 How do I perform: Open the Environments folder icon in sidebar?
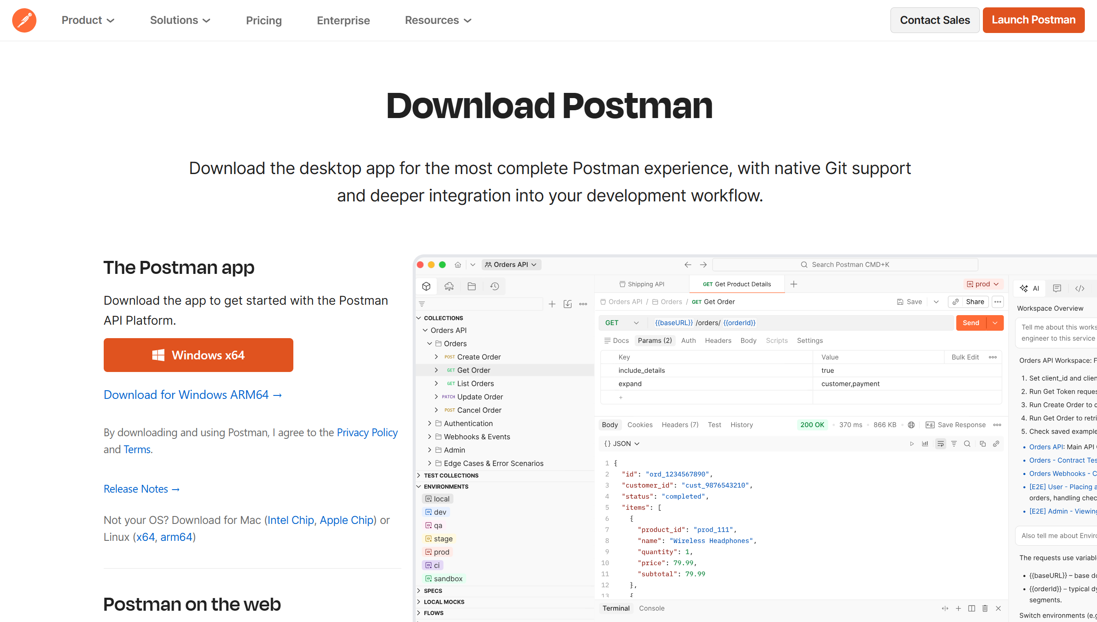pos(472,286)
